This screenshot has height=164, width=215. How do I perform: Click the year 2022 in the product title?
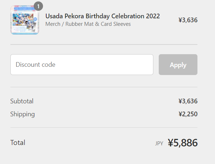(152, 16)
